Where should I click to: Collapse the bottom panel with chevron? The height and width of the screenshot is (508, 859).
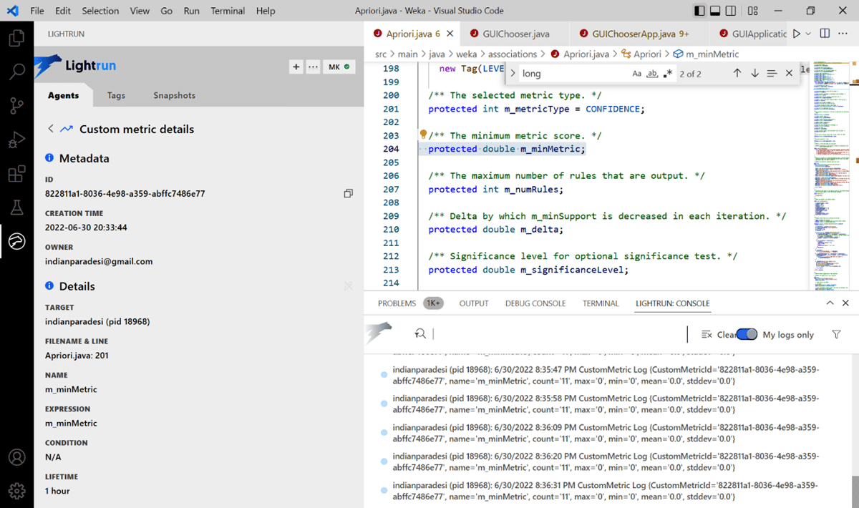pos(830,303)
